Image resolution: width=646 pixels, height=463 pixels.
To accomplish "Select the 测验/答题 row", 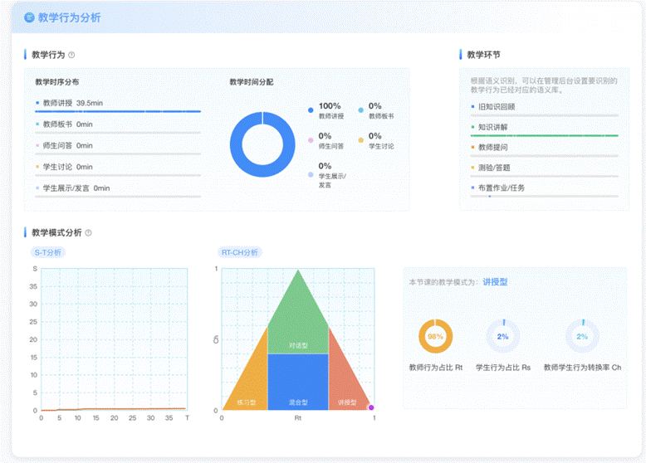I will (x=544, y=169).
